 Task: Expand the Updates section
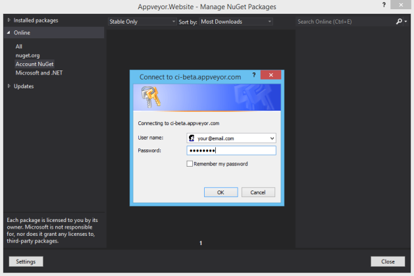pyautogui.click(x=9, y=86)
